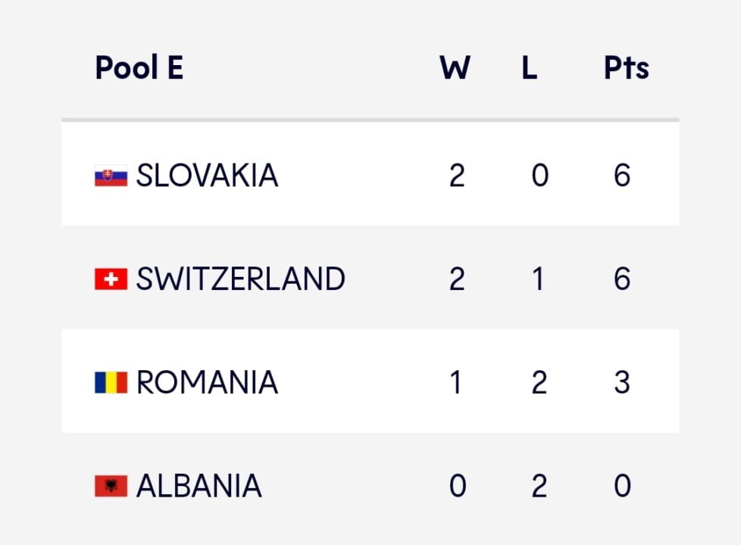The width and height of the screenshot is (741, 545).
Task: Click Switzerland's points value 6
Action: click(622, 279)
